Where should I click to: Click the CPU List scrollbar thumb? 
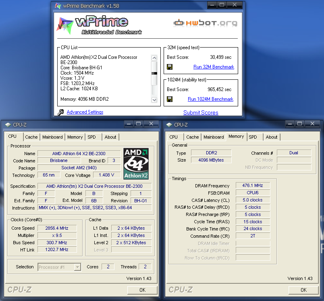[154, 73]
